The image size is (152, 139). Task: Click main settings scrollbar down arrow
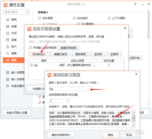(149, 104)
